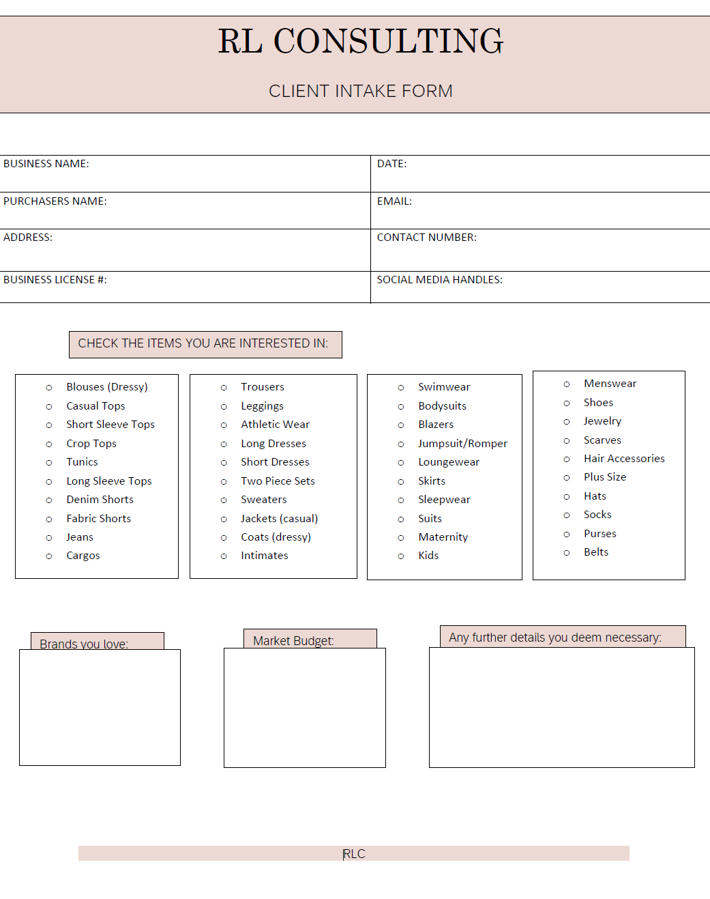Click the Contact Number field
The width and height of the screenshot is (710, 899).
pyautogui.click(x=540, y=250)
